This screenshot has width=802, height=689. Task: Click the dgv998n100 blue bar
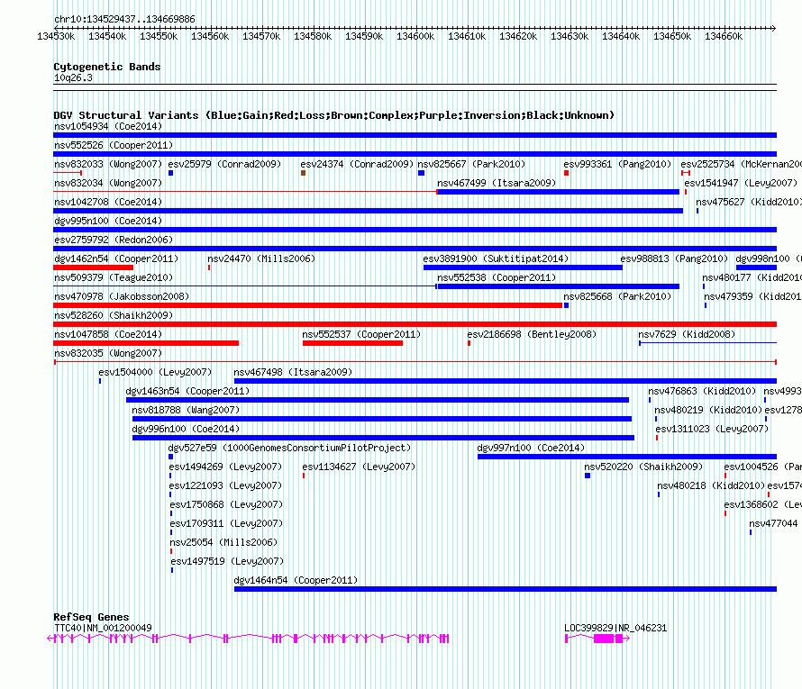click(756, 267)
